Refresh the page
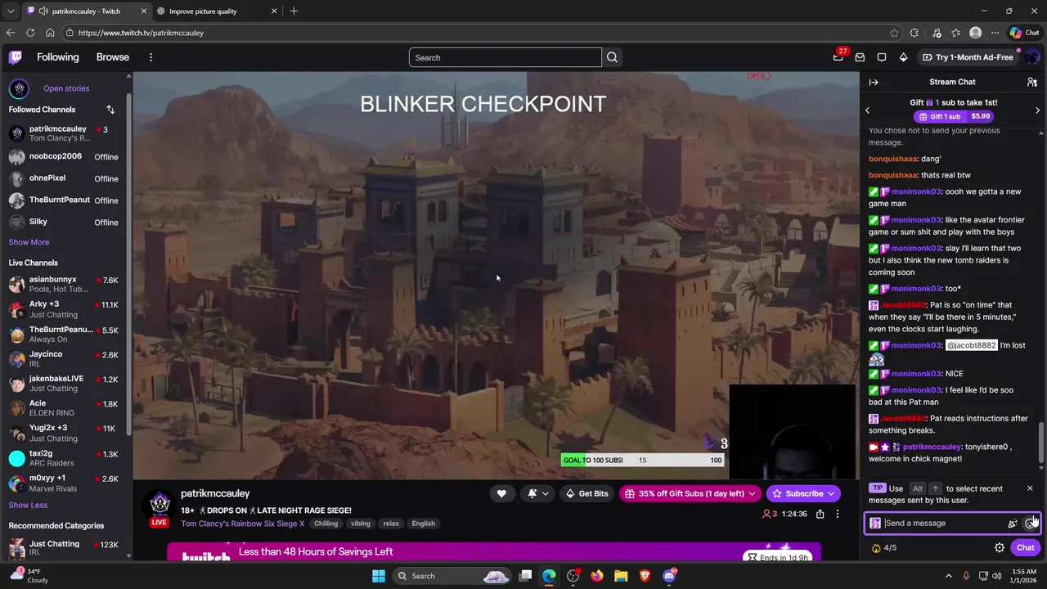Image resolution: width=1047 pixels, height=589 pixels. [30, 33]
